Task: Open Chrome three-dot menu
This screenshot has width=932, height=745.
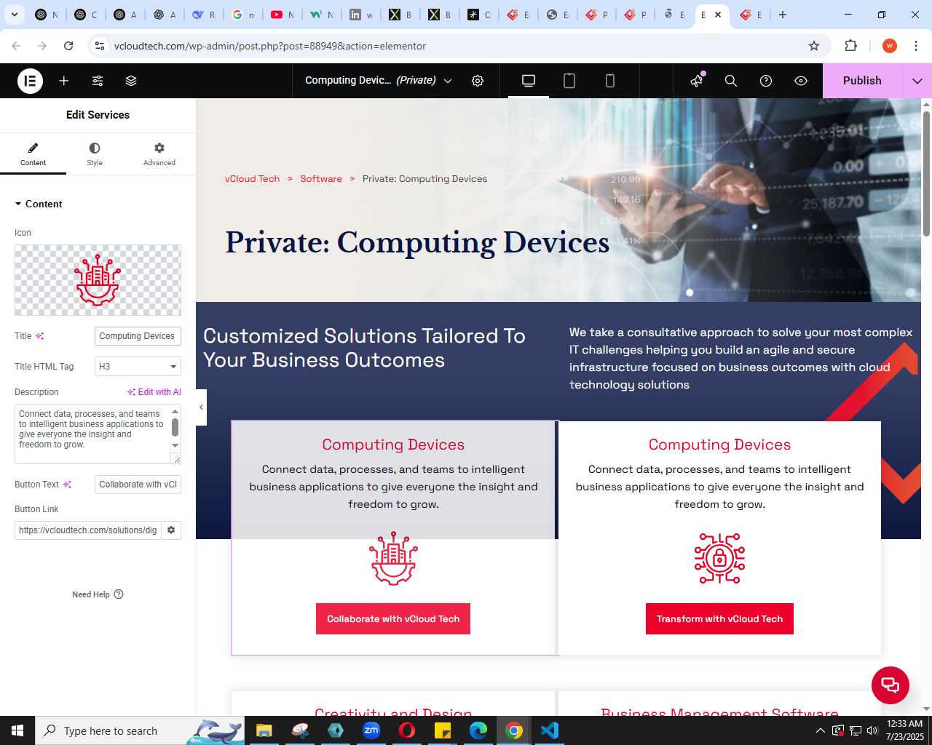Action: [916, 46]
